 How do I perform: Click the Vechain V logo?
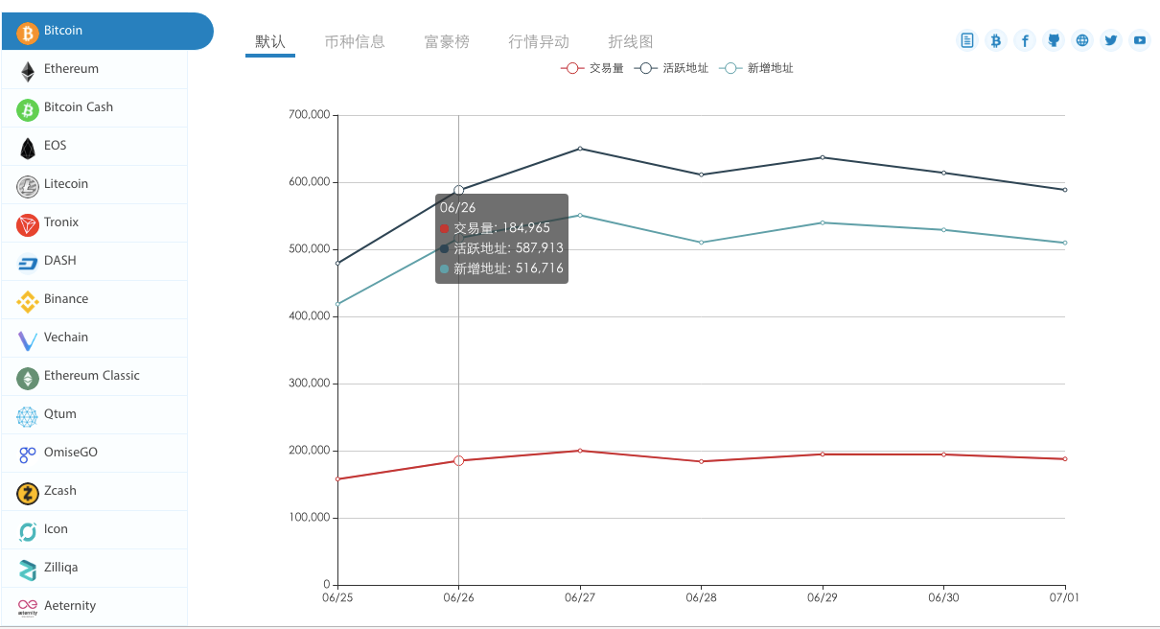click(28, 340)
